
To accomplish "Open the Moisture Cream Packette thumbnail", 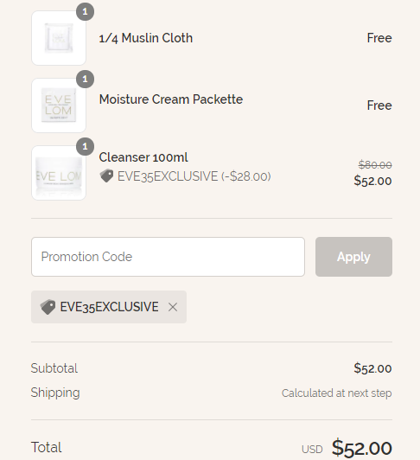I will (59, 105).
